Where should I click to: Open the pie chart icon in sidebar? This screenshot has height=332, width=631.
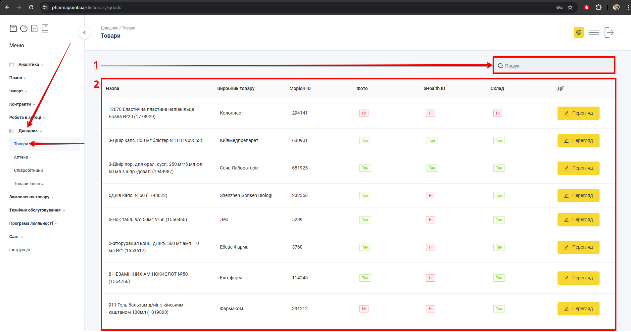click(24, 28)
